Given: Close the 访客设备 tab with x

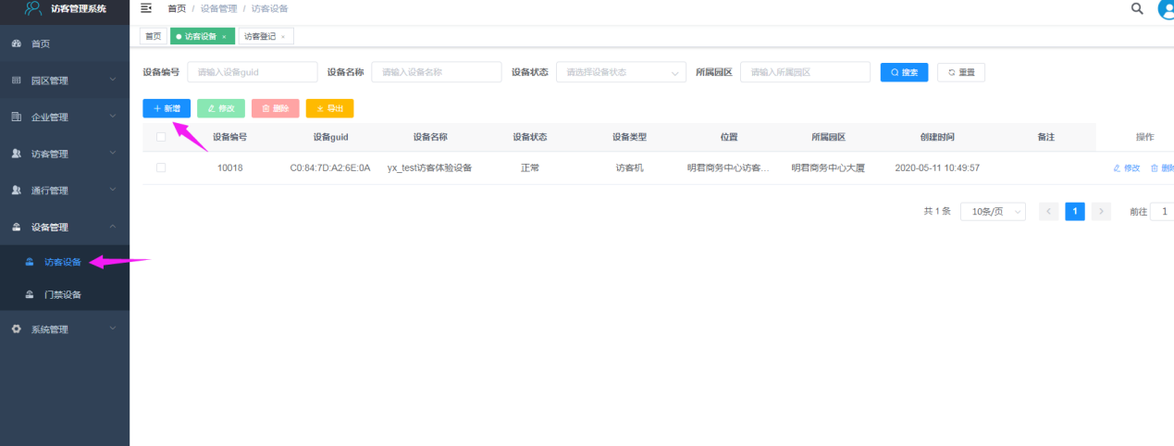Looking at the screenshot, I should tap(224, 37).
